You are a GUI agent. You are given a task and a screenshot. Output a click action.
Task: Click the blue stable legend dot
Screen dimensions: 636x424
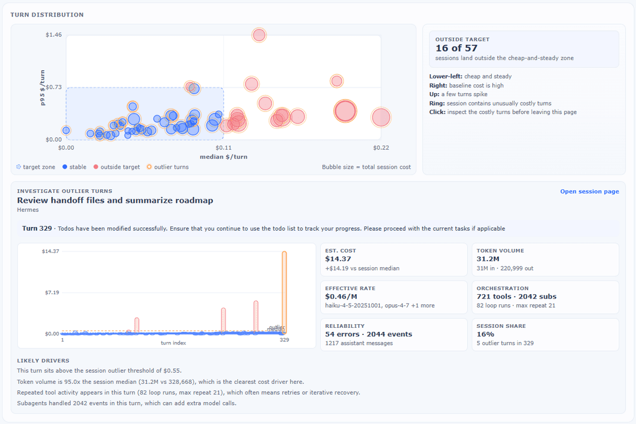pos(65,167)
